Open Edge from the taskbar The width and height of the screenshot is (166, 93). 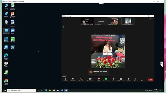click(x=46, y=90)
